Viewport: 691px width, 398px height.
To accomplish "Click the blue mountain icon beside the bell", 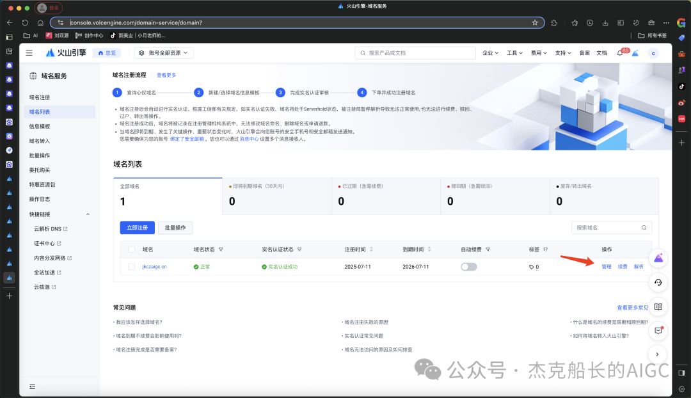I will point(635,53).
